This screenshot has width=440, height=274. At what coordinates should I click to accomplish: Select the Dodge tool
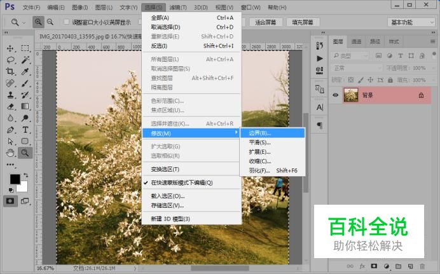25,118
